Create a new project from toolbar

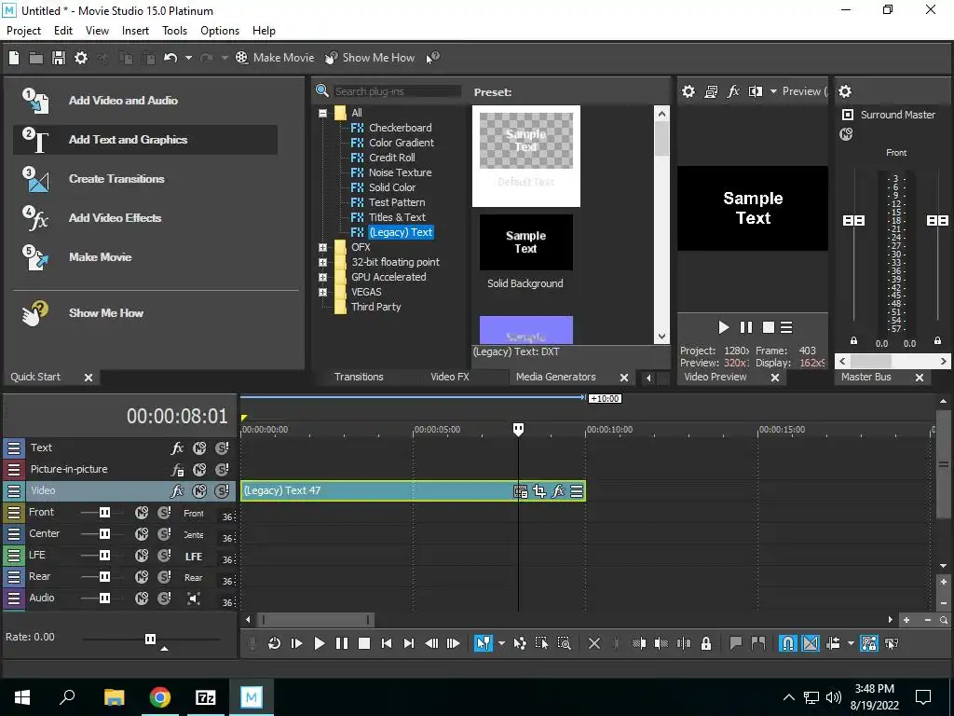tap(14, 58)
